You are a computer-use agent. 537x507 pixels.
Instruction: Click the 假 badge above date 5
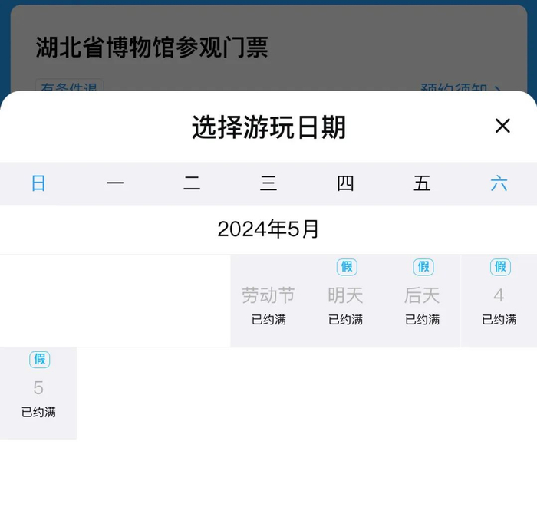pos(40,360)
